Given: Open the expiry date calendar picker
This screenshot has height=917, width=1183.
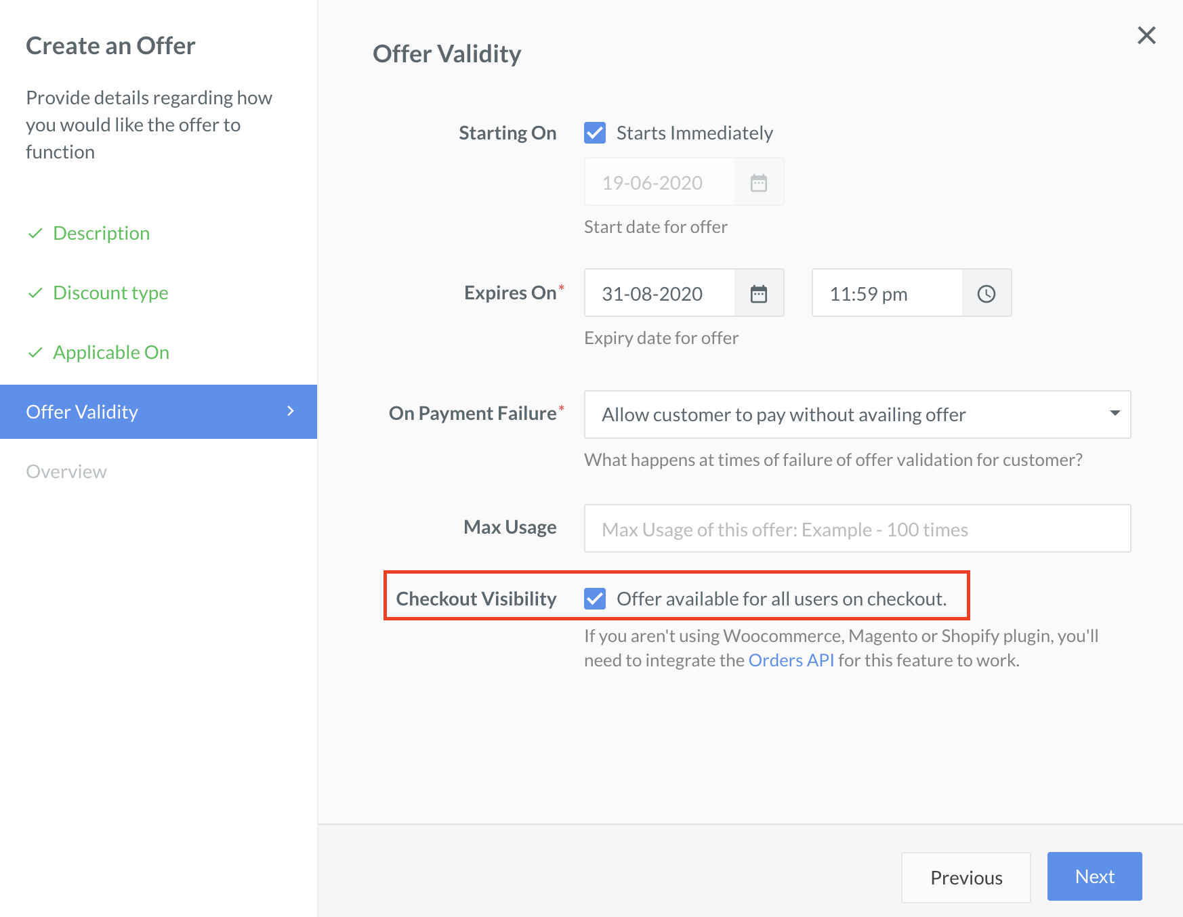Looking at the screenshot, I should [759, 293].
